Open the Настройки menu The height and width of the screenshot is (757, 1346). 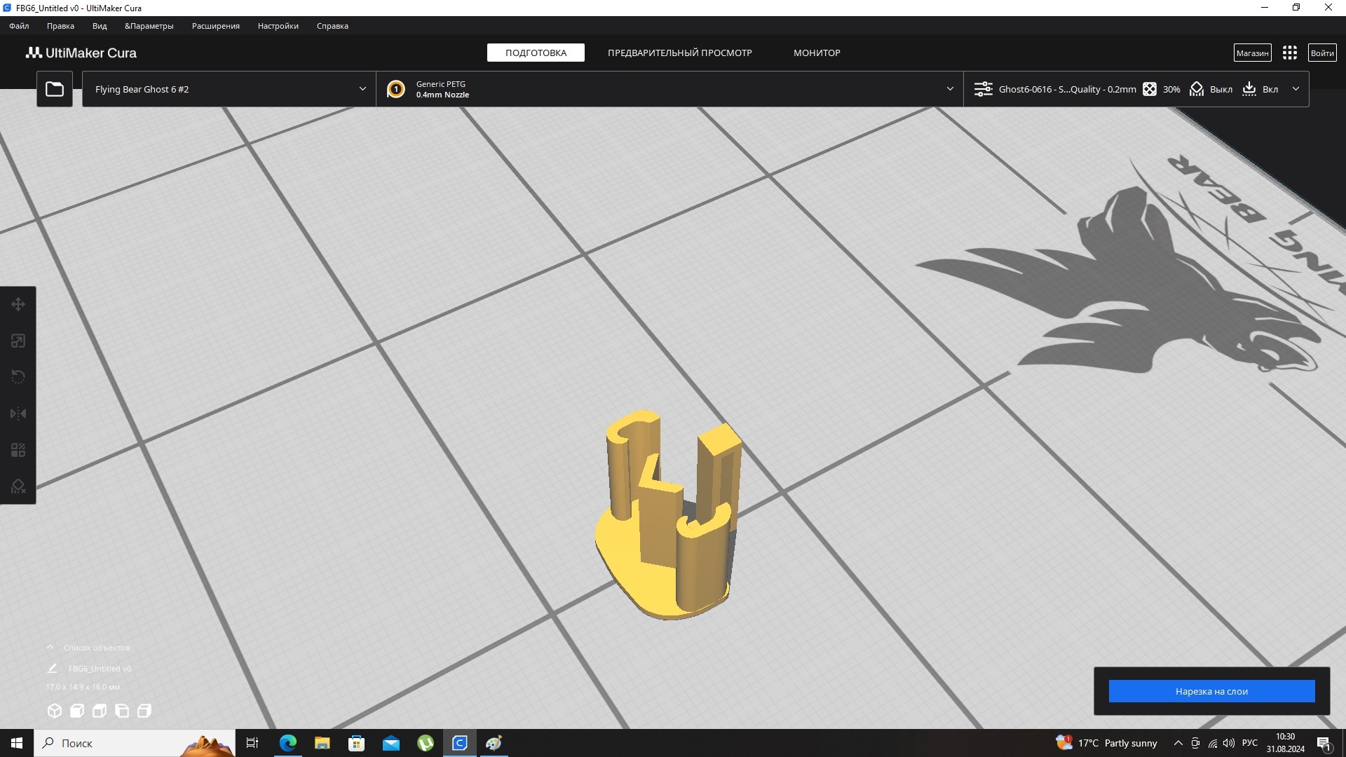click(x=278, y=26)
